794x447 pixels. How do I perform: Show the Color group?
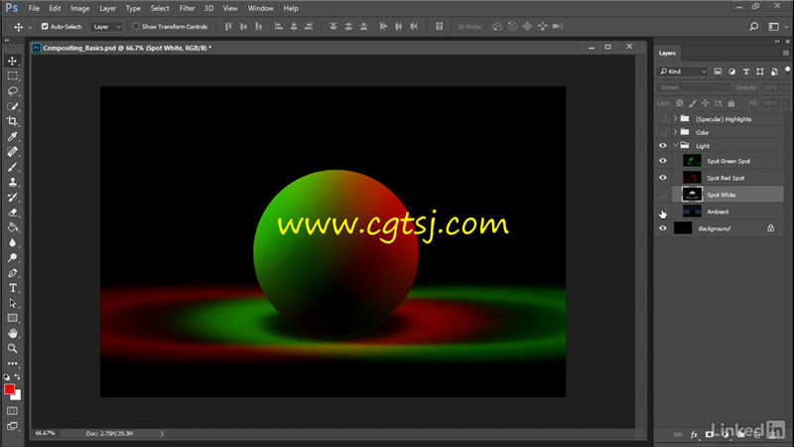(663, 132)
